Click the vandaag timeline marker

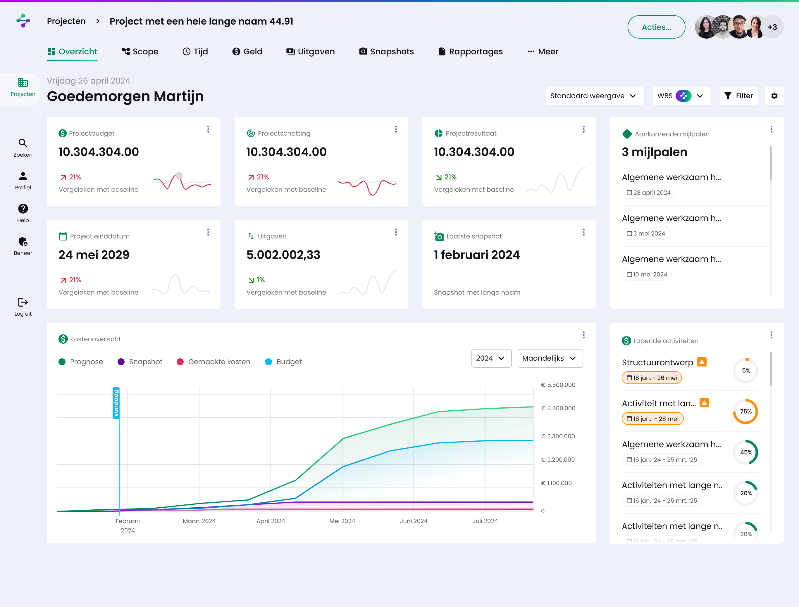116,403
